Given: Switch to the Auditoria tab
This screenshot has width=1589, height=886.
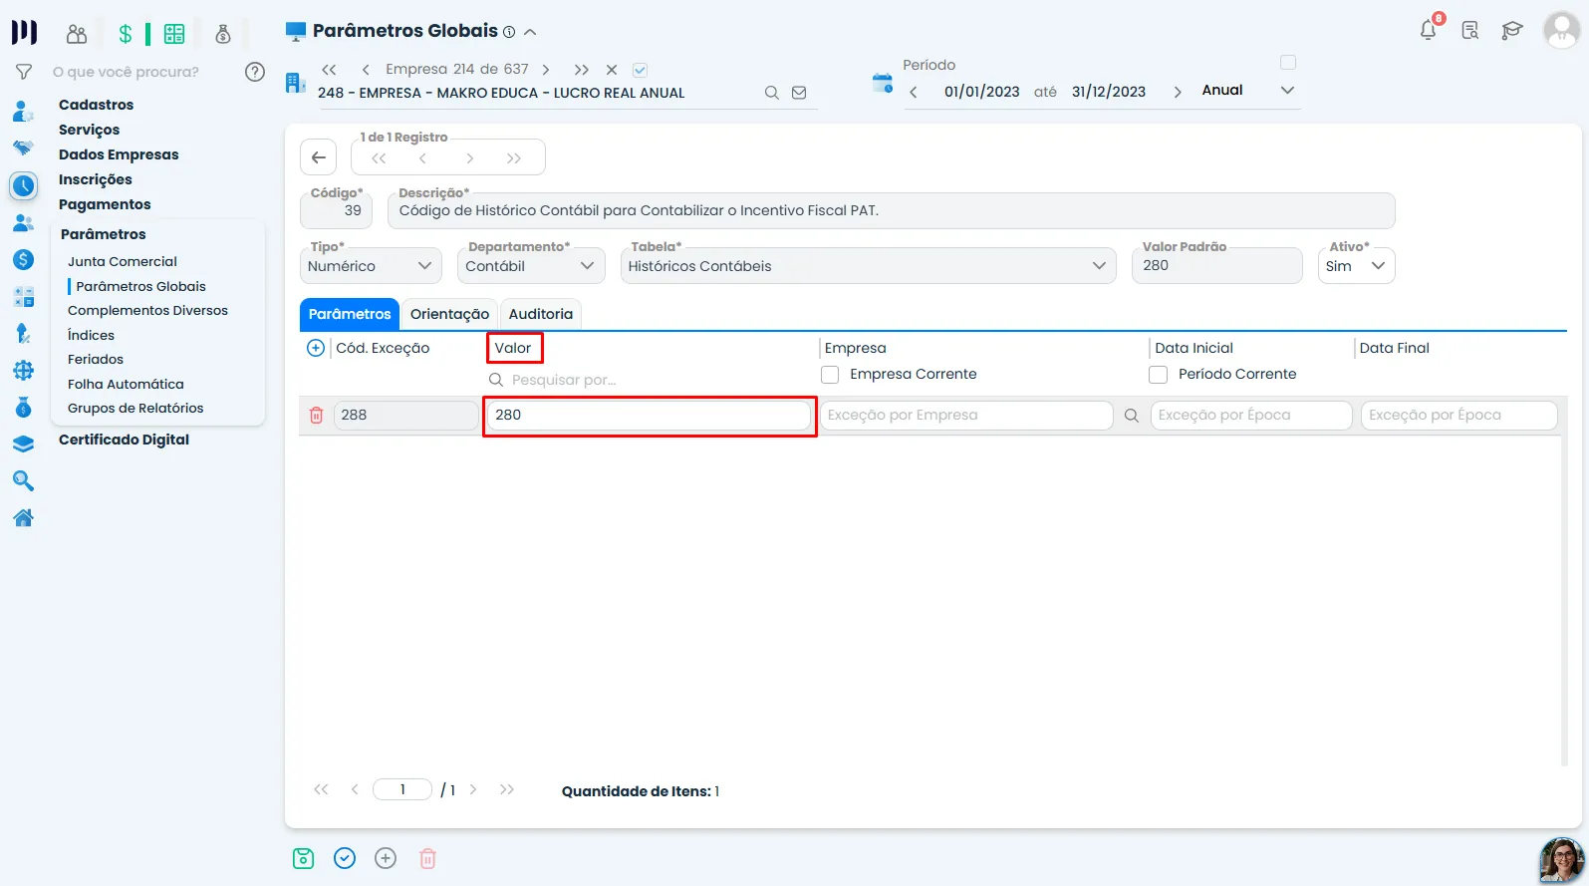Looking at the screenshot, I should (541, 314).
